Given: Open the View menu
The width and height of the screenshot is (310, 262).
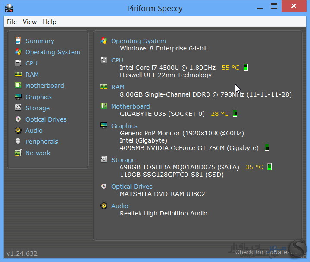Looking at the screenshot, I should 30,22.
